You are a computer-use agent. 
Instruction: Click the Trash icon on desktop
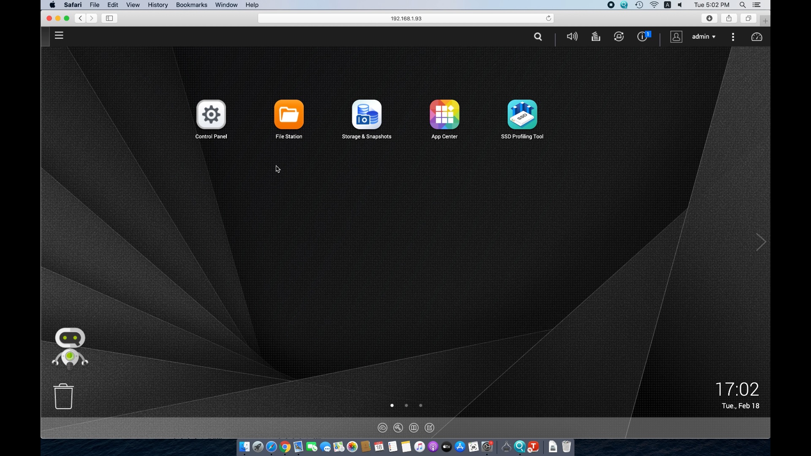63,395
